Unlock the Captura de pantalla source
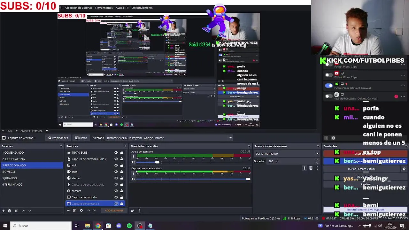Image resolution: width=409 pixels, height=230 pixels. point(121,197)
